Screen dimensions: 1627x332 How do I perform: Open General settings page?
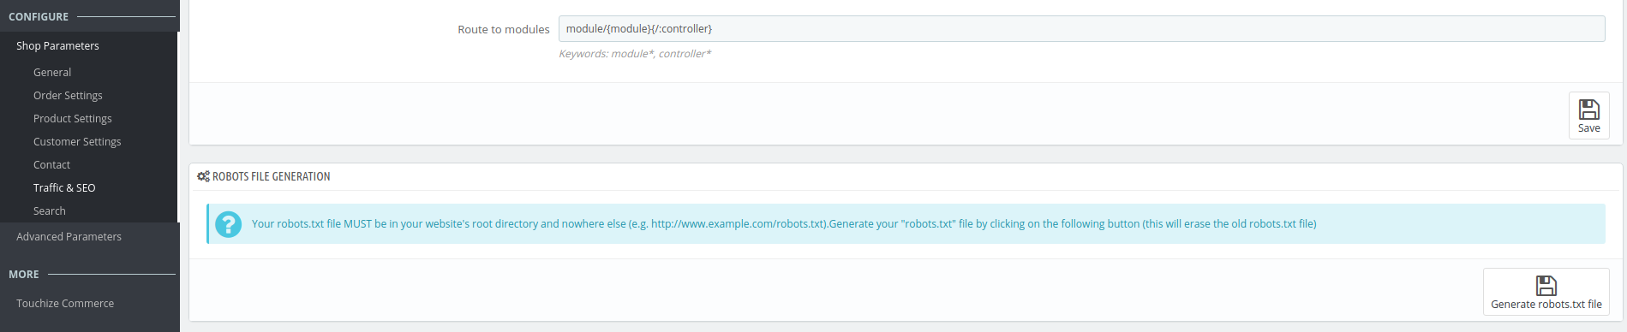click(52, 73)
